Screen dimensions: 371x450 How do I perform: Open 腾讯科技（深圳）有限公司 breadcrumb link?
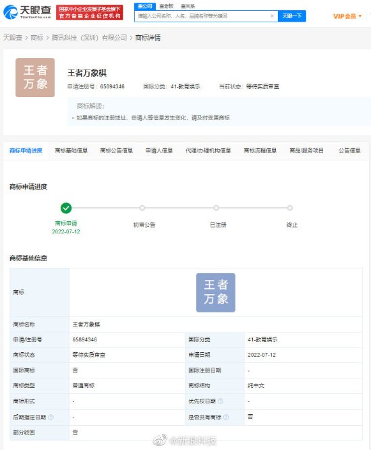(x=89, y=38)
